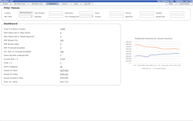Click the Log Off button
The image size is (193, 121).
87,4
